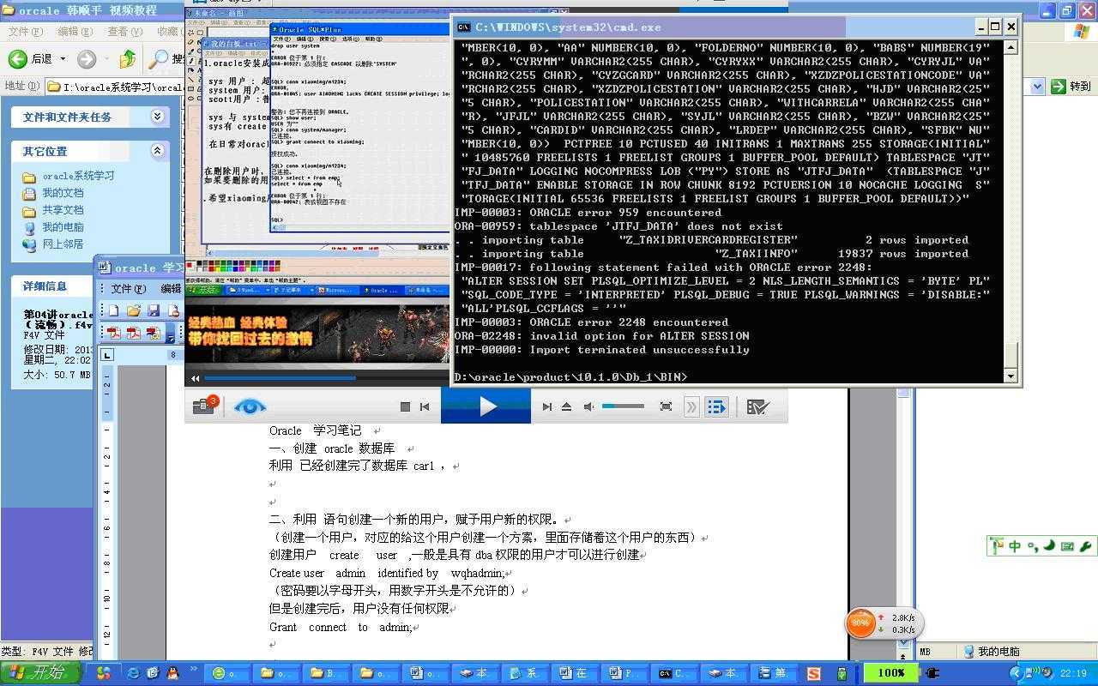Image resolution: width=1098 pixels, height=686 pixels.
Task: Open 网上邻居 link in sidebar
Action: [x=63, y=244]
